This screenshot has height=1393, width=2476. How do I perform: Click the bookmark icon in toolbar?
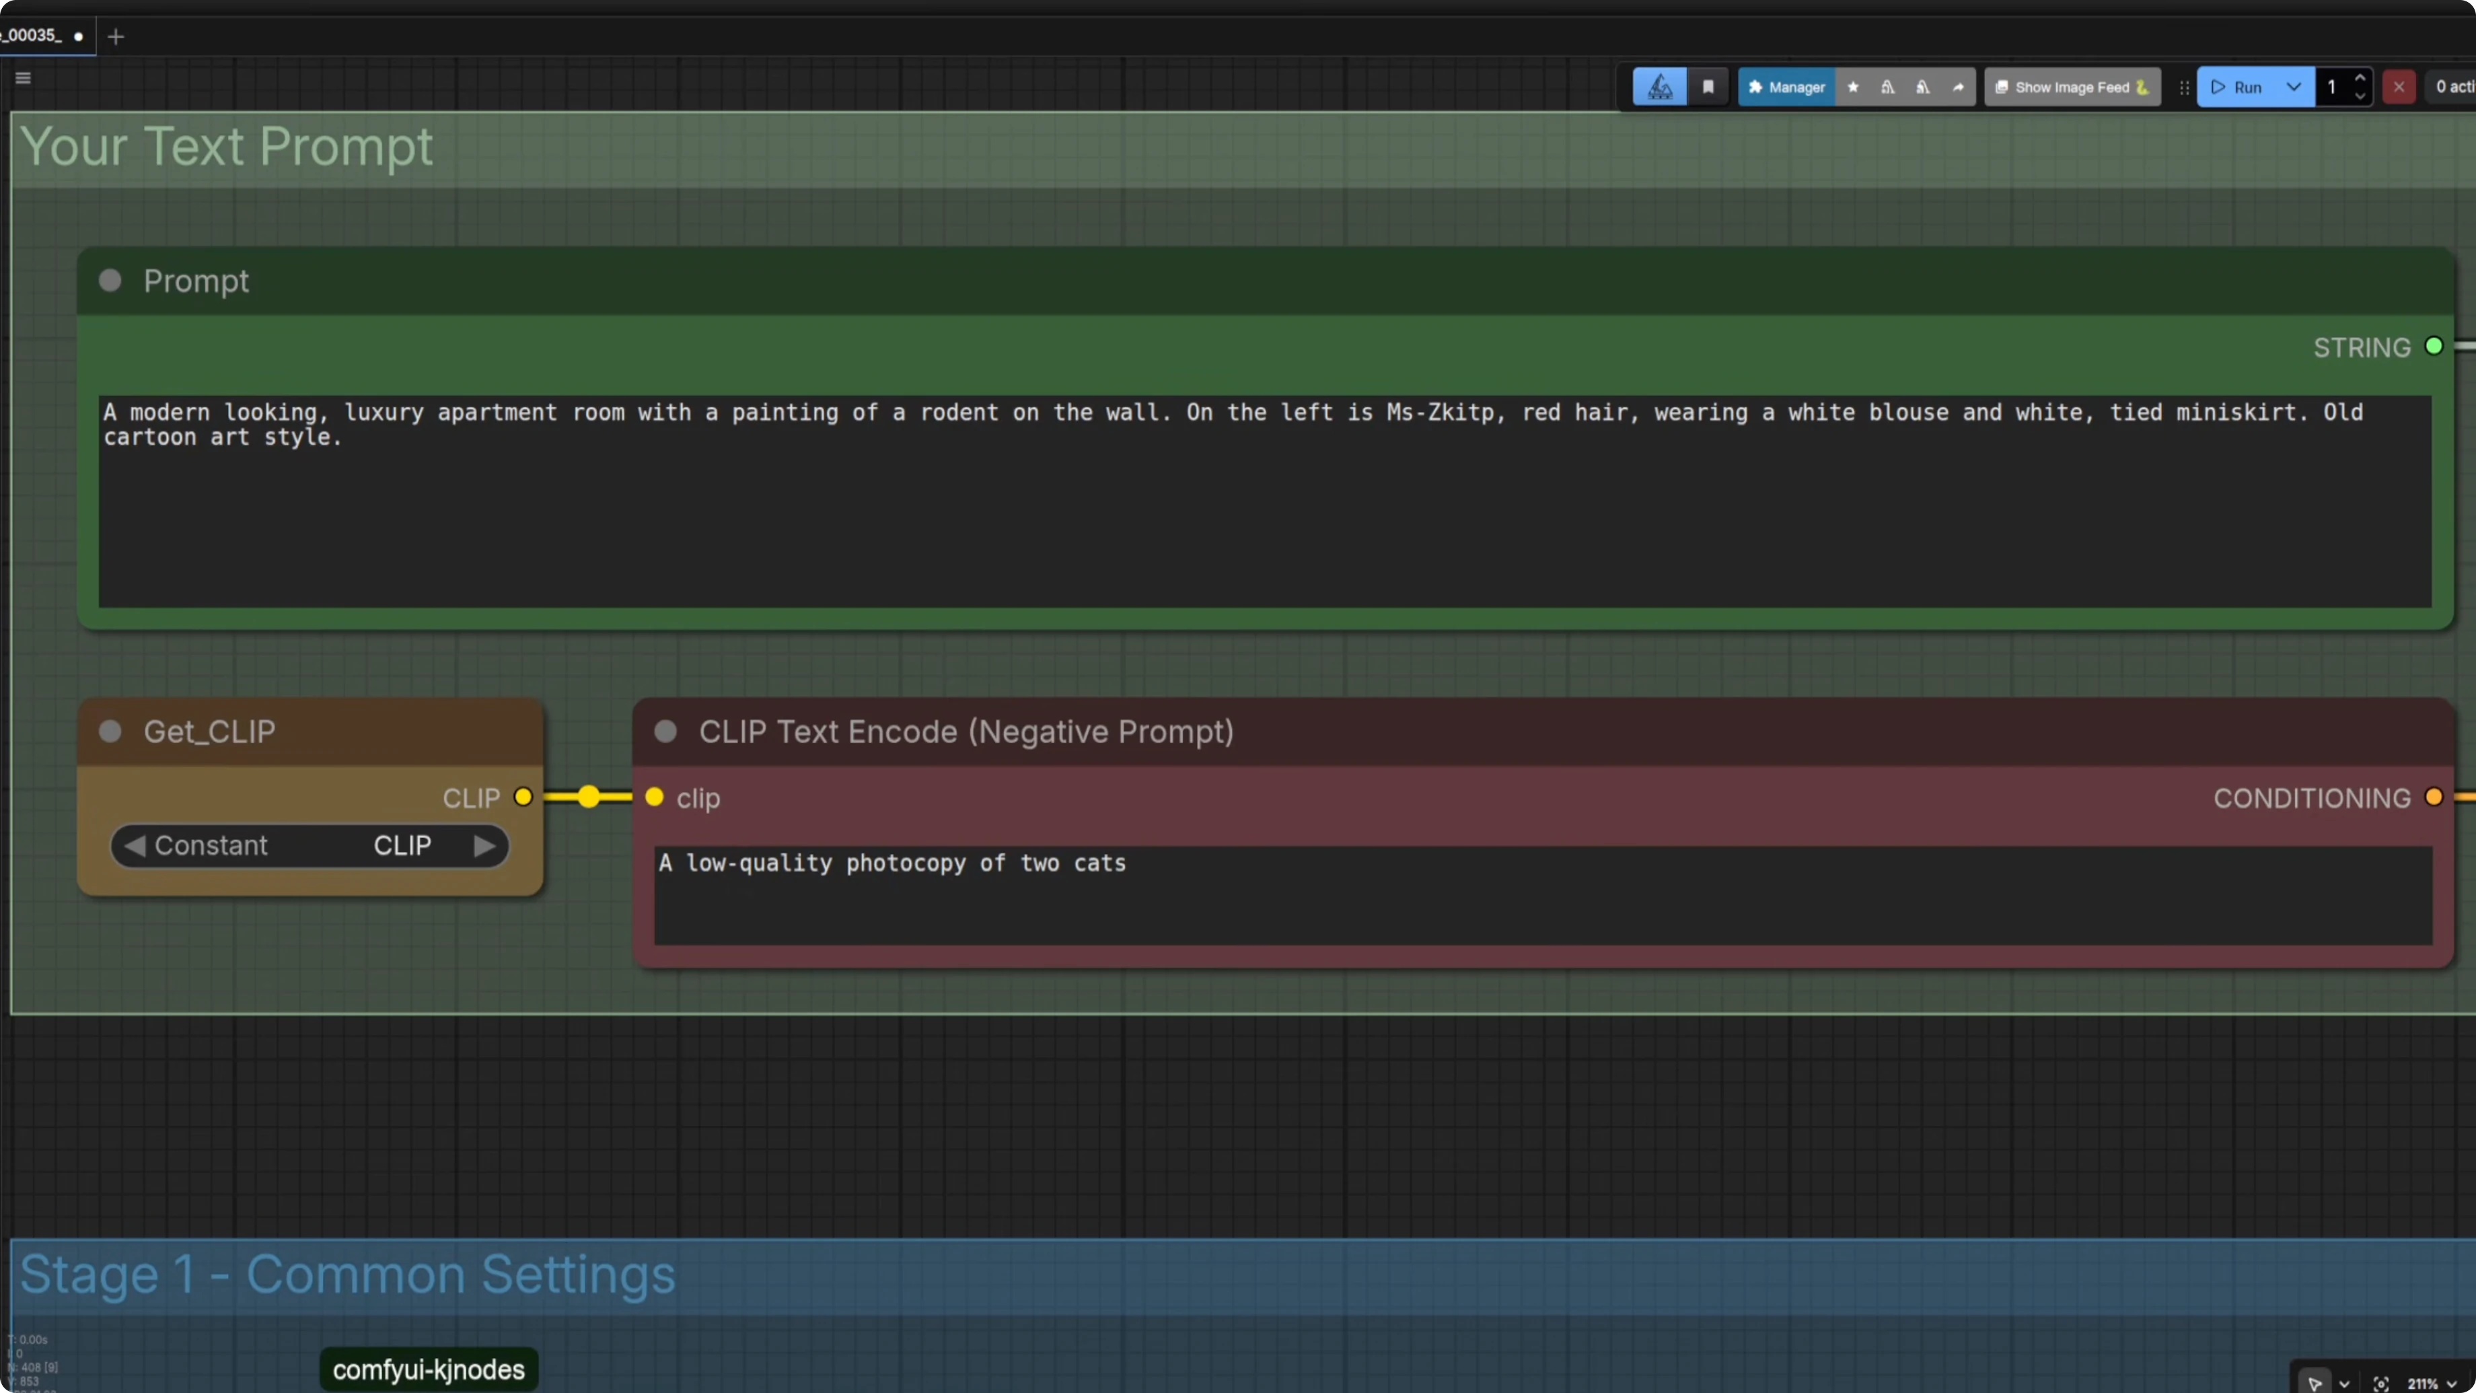1708,87
